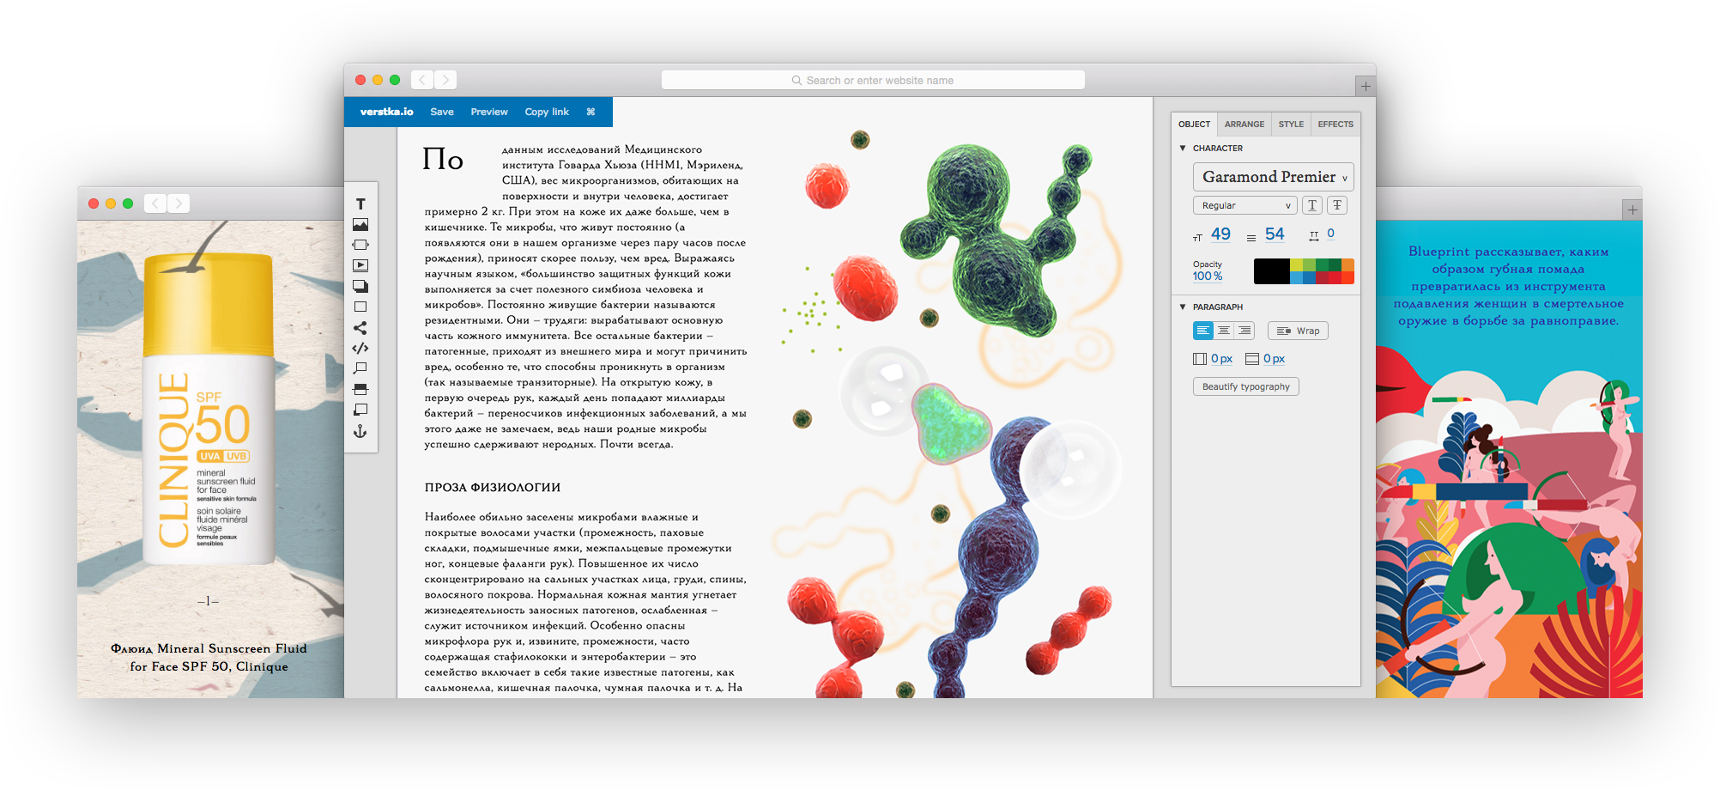Click the share icon in toolbar
Screen dimensions: 1720x790
(360, 328)
